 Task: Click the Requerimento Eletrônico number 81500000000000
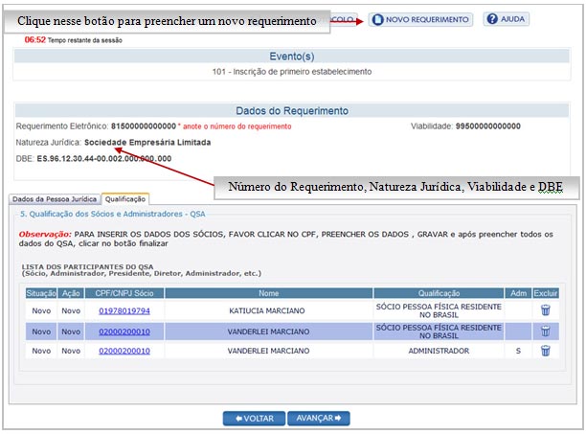(x=144, y=126)
